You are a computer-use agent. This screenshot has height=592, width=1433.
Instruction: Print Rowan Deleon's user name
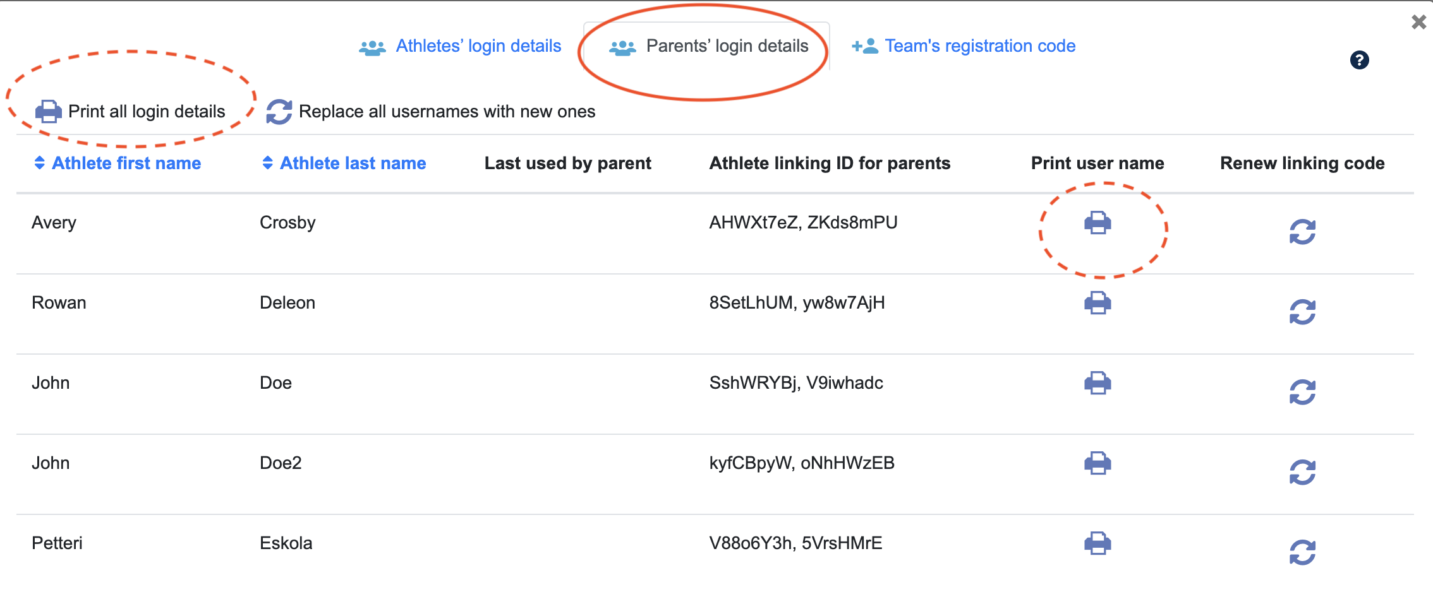[x=1097, y=303]
